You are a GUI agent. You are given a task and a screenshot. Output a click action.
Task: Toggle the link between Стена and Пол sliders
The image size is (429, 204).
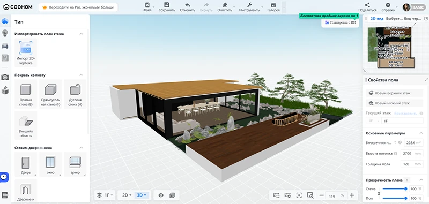point(379,193)
